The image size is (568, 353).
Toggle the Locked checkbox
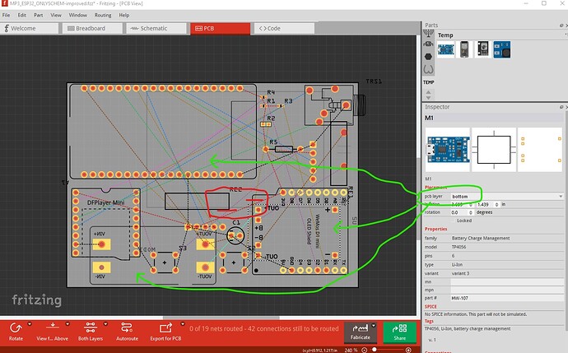click(454, 221)
